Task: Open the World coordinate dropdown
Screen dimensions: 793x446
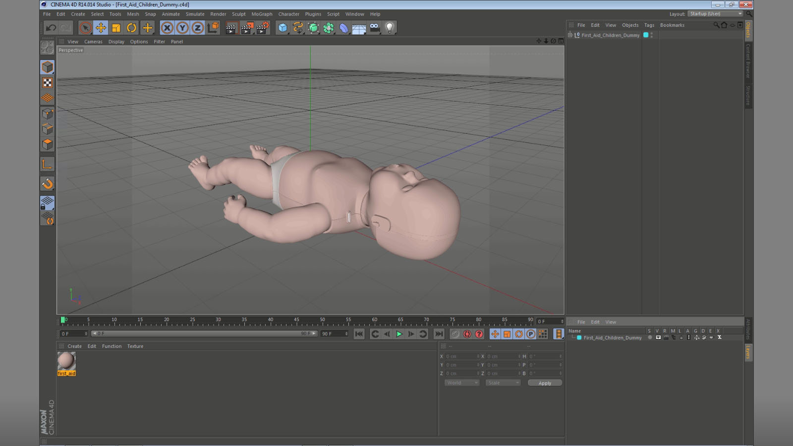Action: coord(462,383)
